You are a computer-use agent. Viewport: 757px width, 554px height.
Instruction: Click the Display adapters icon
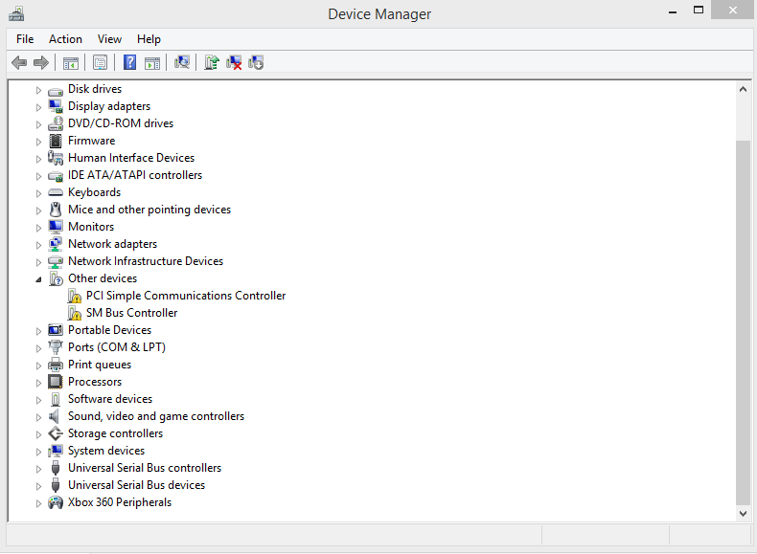(56, 106)
